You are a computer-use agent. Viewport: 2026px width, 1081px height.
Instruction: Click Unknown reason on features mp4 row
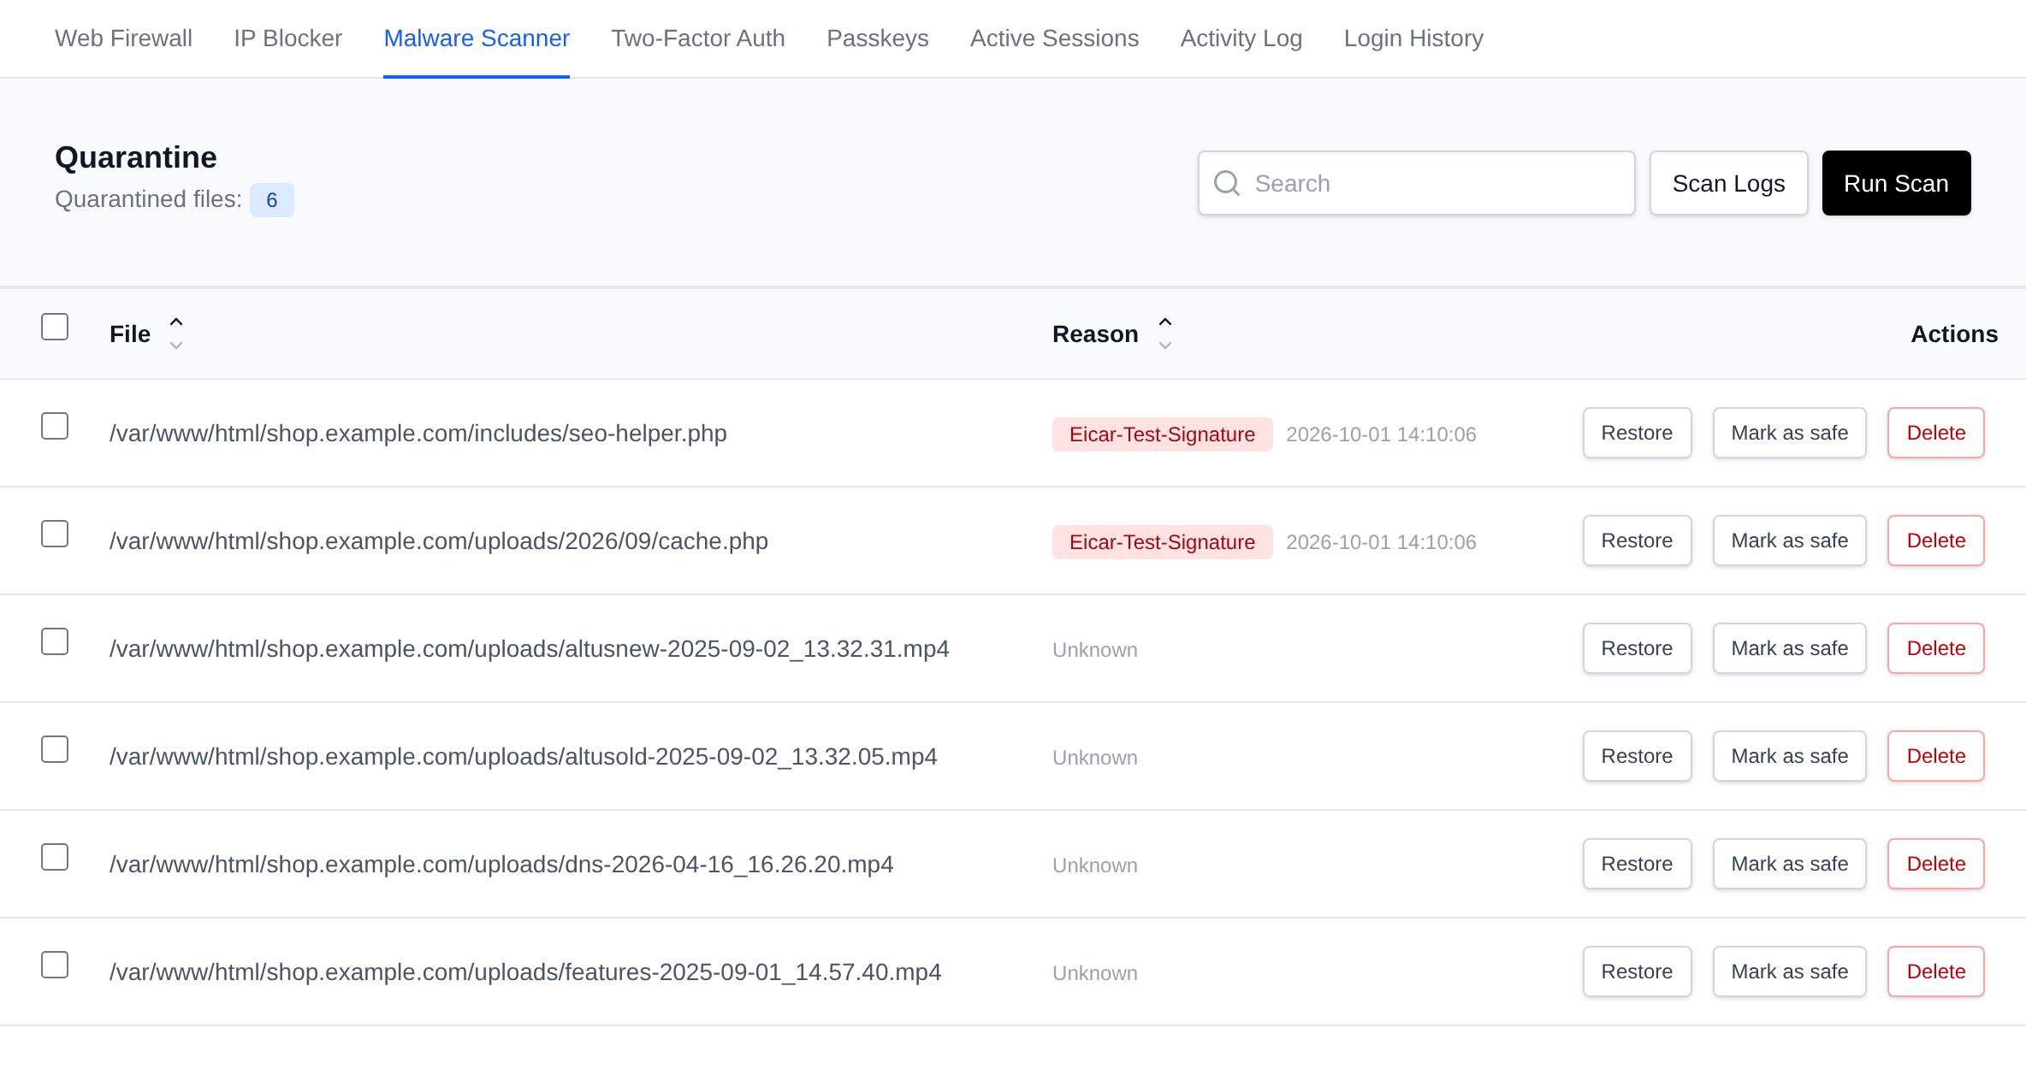1095,973
